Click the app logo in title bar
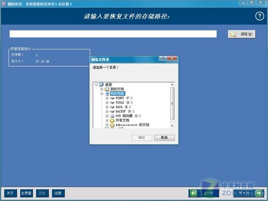 (4, 4)
